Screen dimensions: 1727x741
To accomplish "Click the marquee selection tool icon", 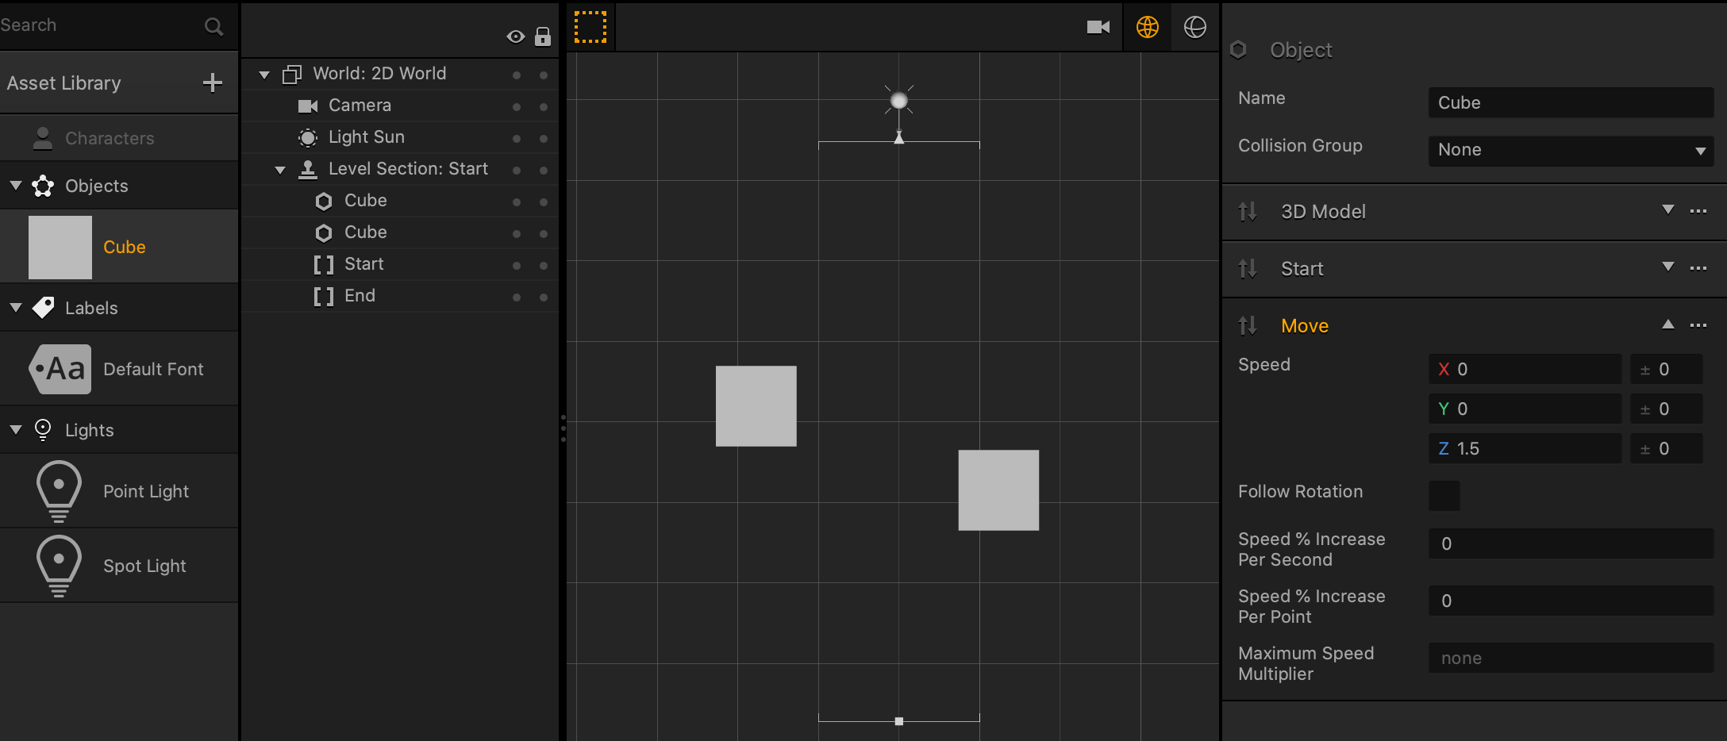I will tap(590, 27).
